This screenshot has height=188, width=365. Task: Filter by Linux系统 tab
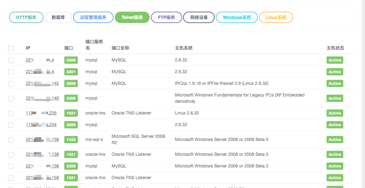[x=276, y=17]
